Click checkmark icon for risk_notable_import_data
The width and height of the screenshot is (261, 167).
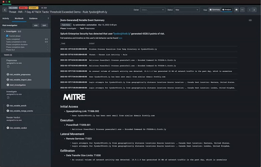click(x=8, y=79)
